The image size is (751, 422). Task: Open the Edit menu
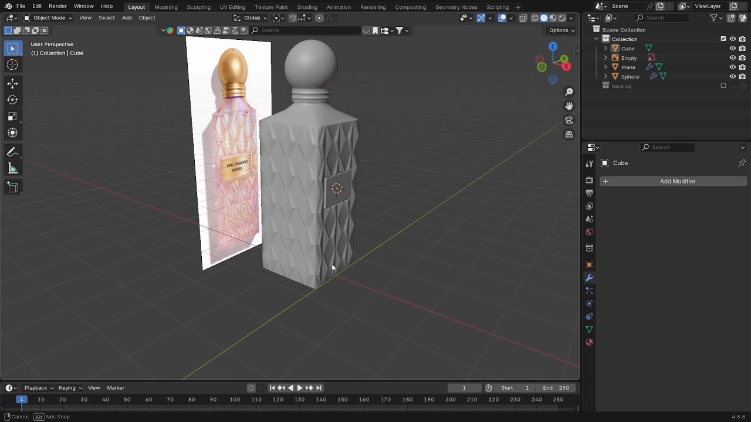[x=37, y=6]
